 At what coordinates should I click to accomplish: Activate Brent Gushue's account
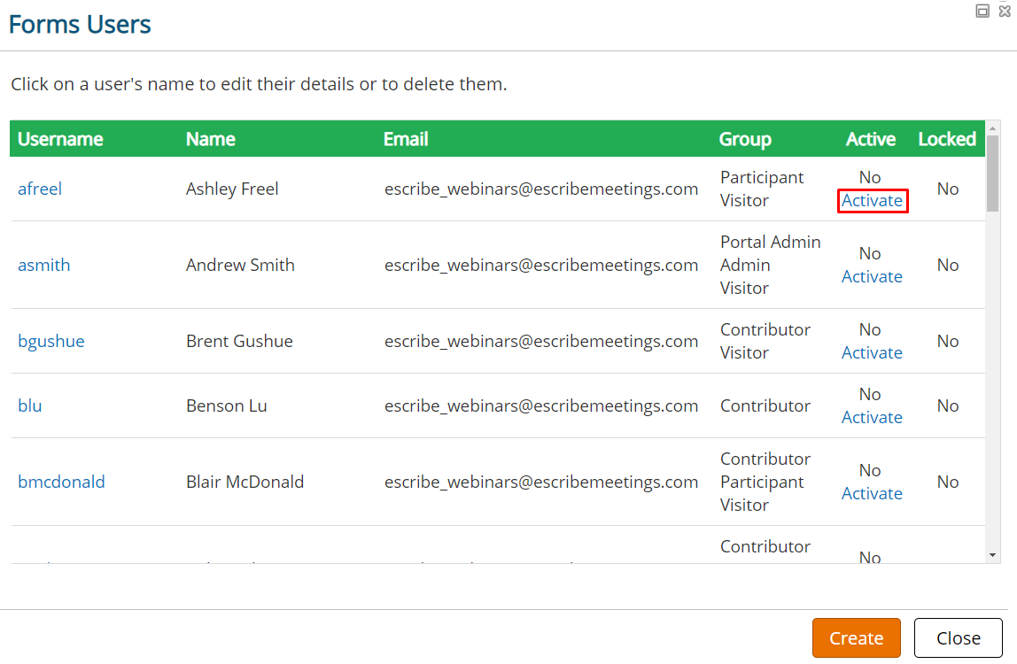coord(872,352)
